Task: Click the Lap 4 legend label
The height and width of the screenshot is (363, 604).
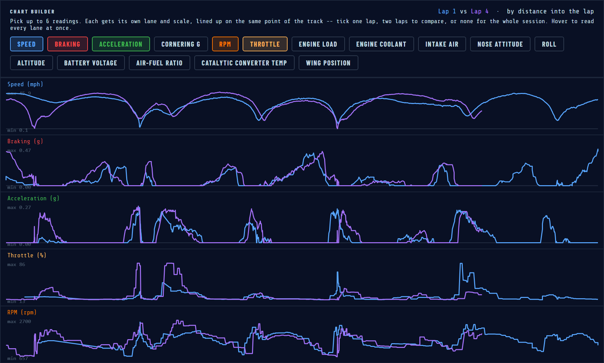Action: pyautogui.click(x=480, y=11)
